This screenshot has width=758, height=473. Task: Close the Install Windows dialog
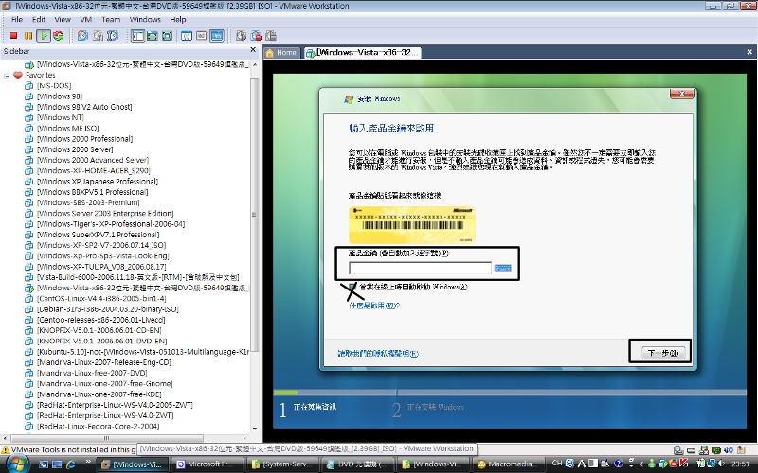tap(681, 93)
